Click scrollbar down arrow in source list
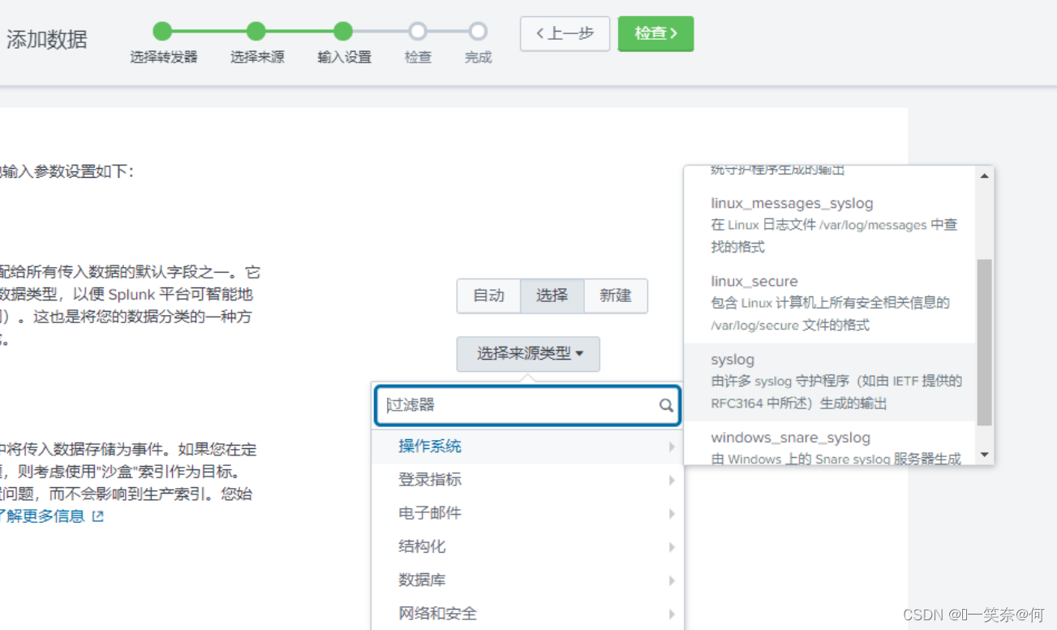This screenshot has width=1057, height=630. (x=985, y=455)
